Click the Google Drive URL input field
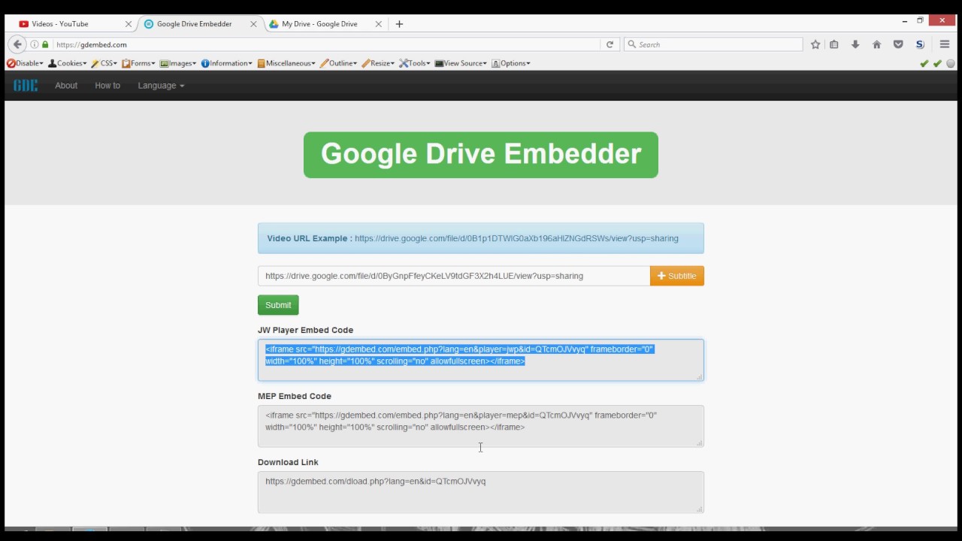 tap(454, 276)
